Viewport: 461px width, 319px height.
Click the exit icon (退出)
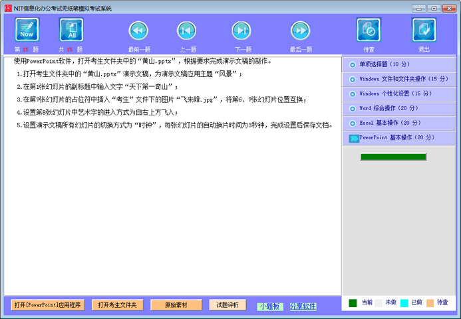[x=424, y=31]
